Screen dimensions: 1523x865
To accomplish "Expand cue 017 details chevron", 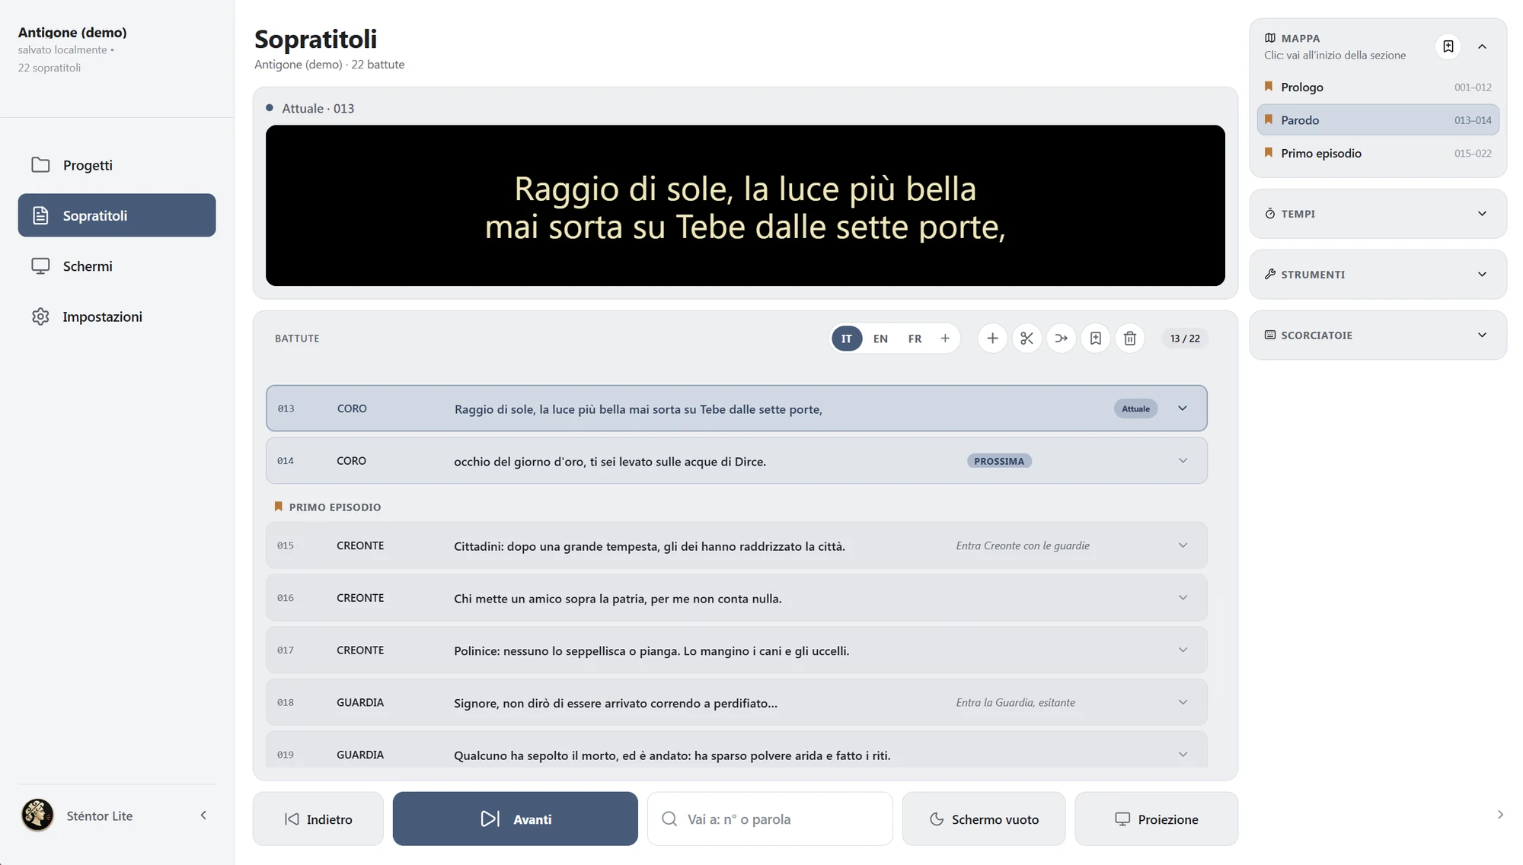I will pyautogui.click(x=1183, y=650).
